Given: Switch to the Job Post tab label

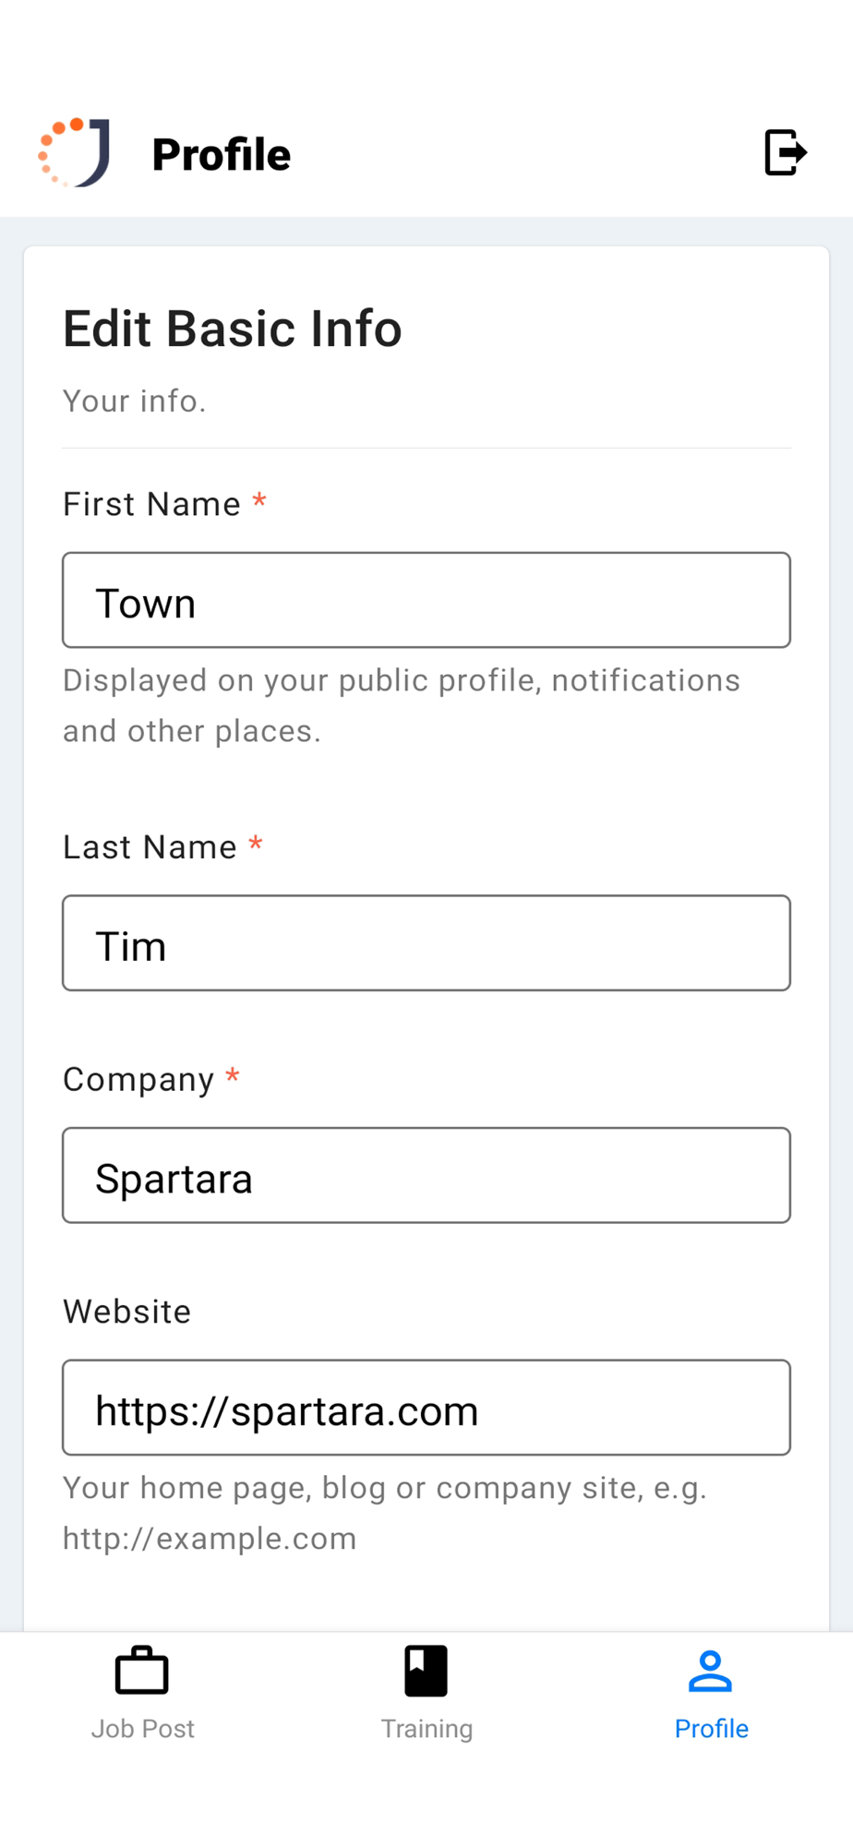Looking at the screenshot, I should point(143,1729).
